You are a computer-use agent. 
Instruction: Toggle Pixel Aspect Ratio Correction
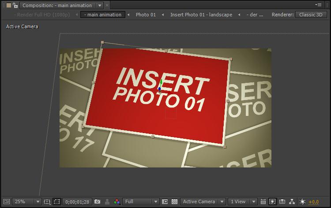point(263,201)
